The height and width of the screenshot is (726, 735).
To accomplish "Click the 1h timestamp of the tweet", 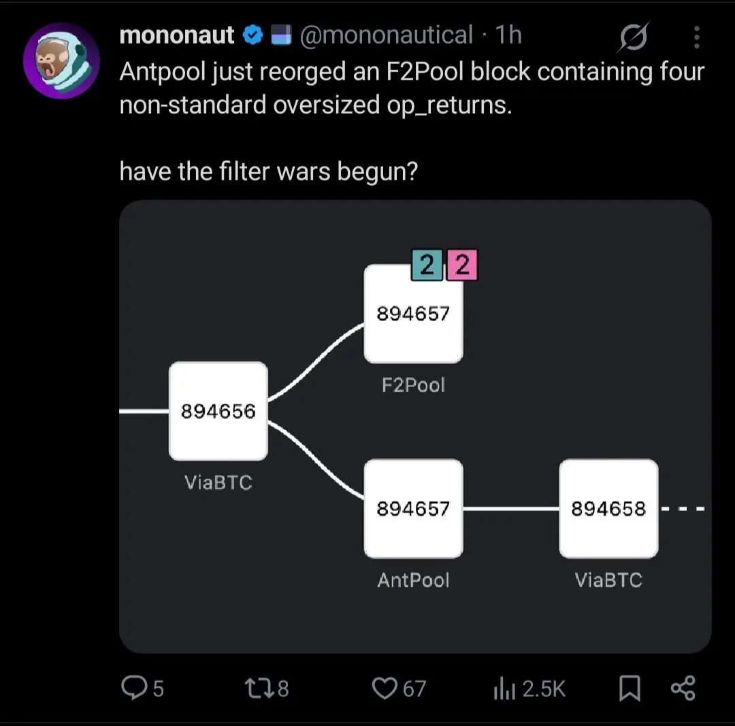I will click(x=508, y=35).
